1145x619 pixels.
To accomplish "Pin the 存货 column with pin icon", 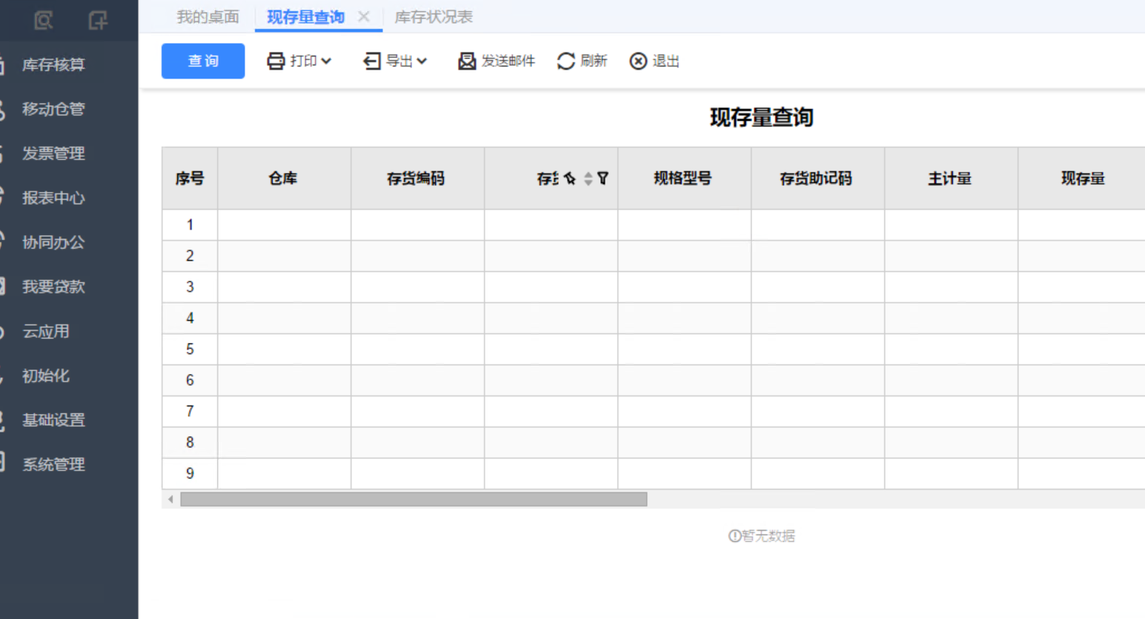I will click(569, 178).
